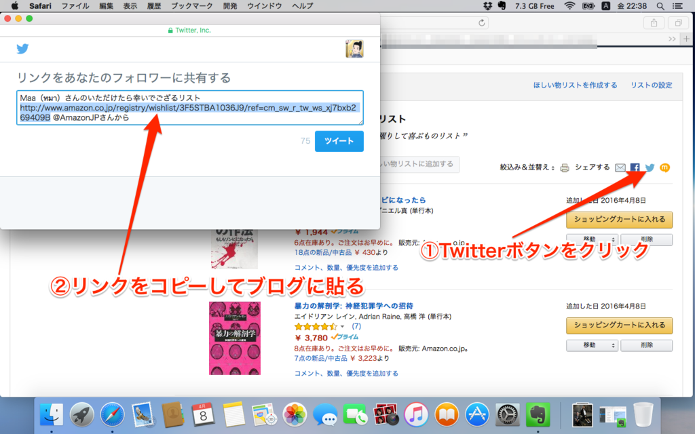Share the wishlist via Facebook icon
Image resolution: width=695 pixels, height=434 pixels.
click(635, 167)
